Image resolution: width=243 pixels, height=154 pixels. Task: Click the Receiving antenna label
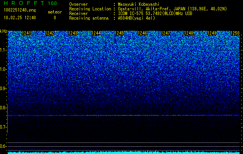click(x=89, y=18)
